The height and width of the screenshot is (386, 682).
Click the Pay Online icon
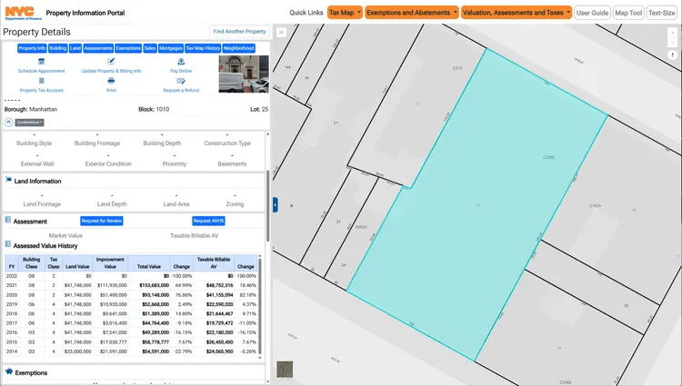tap(181, 61)
